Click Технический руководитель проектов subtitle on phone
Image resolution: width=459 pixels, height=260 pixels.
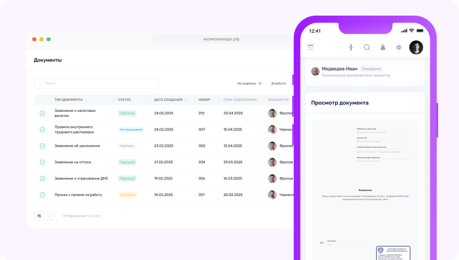[x=356, y=75]
